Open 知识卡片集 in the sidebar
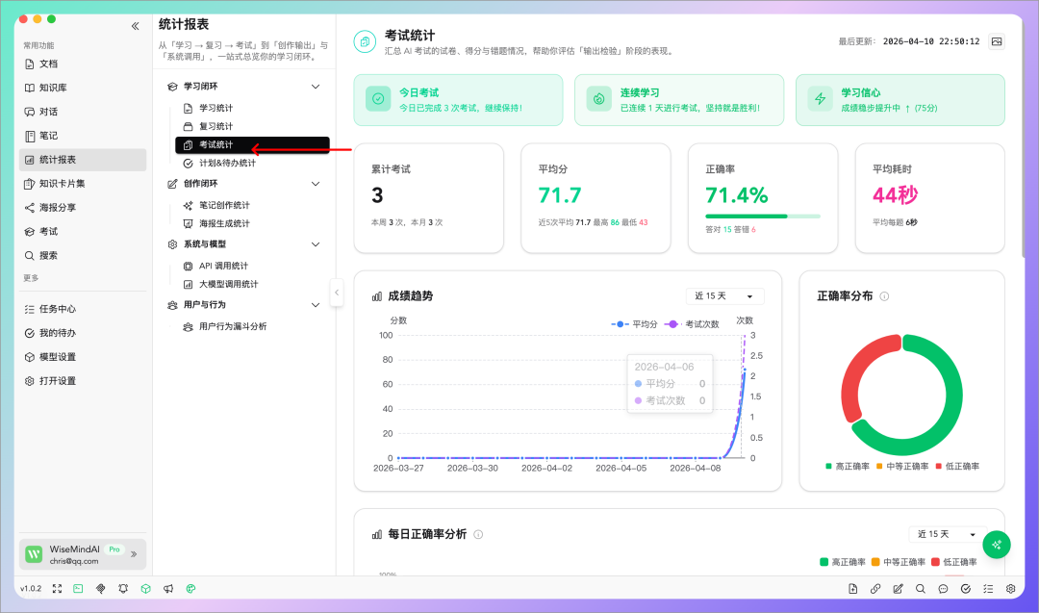 point(83,184)
